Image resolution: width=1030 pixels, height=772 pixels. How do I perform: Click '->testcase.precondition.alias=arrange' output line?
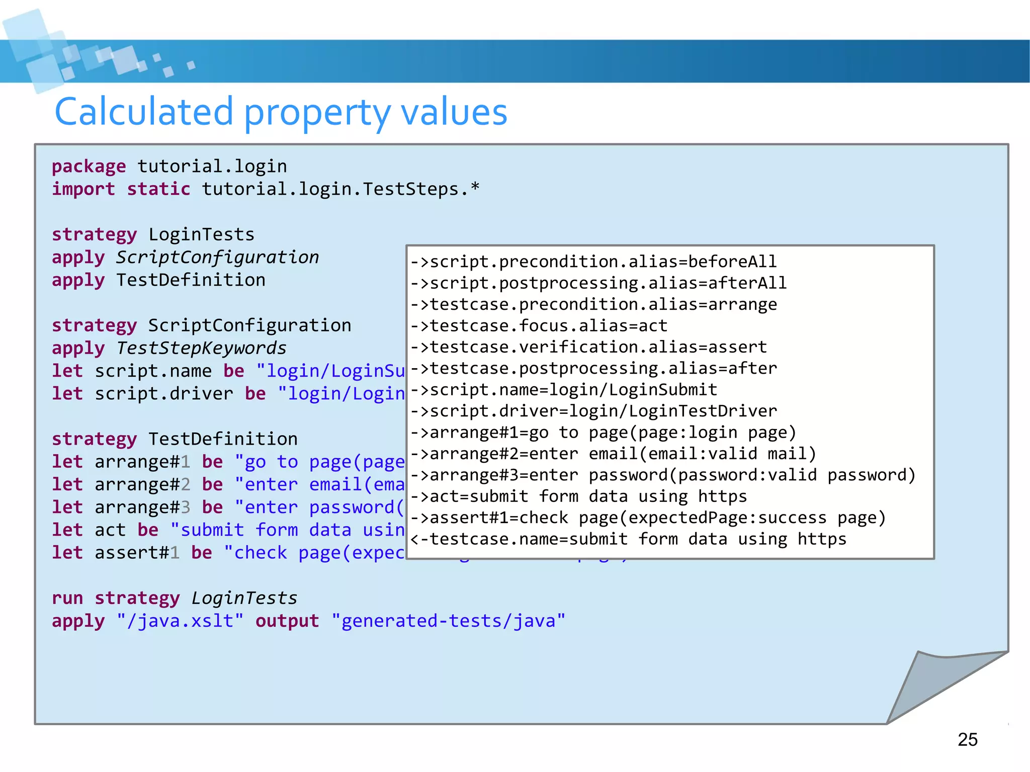click(x=593, y=305)
